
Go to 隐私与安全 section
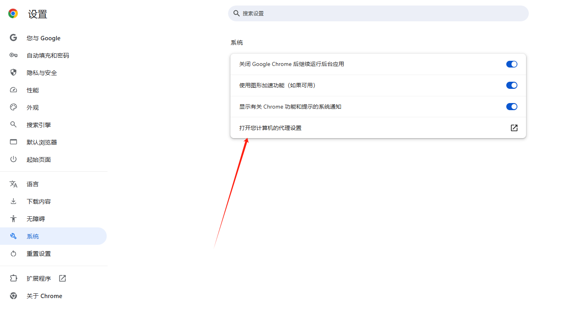coord(53,73)
